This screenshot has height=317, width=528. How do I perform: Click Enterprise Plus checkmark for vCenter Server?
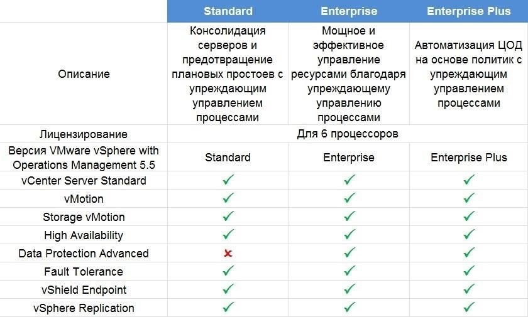point(468,180)
